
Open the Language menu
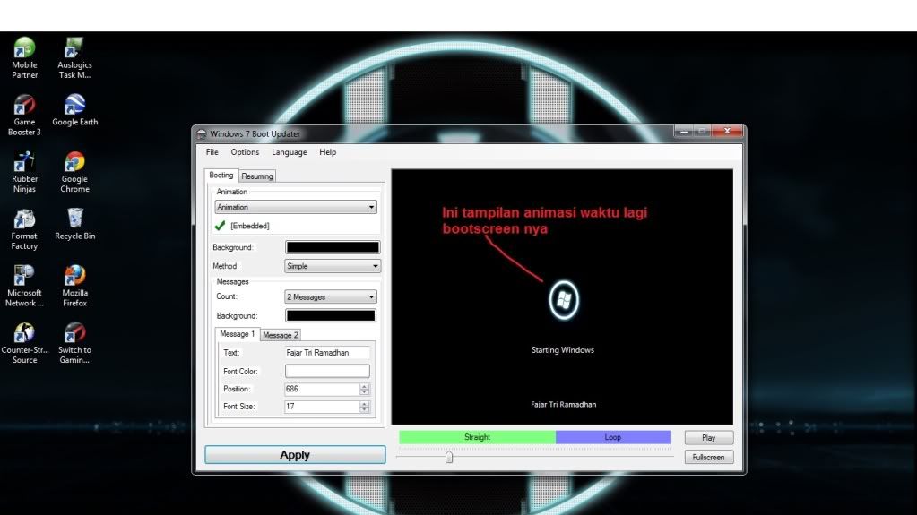pyautogui.click(x=289, y=152)
